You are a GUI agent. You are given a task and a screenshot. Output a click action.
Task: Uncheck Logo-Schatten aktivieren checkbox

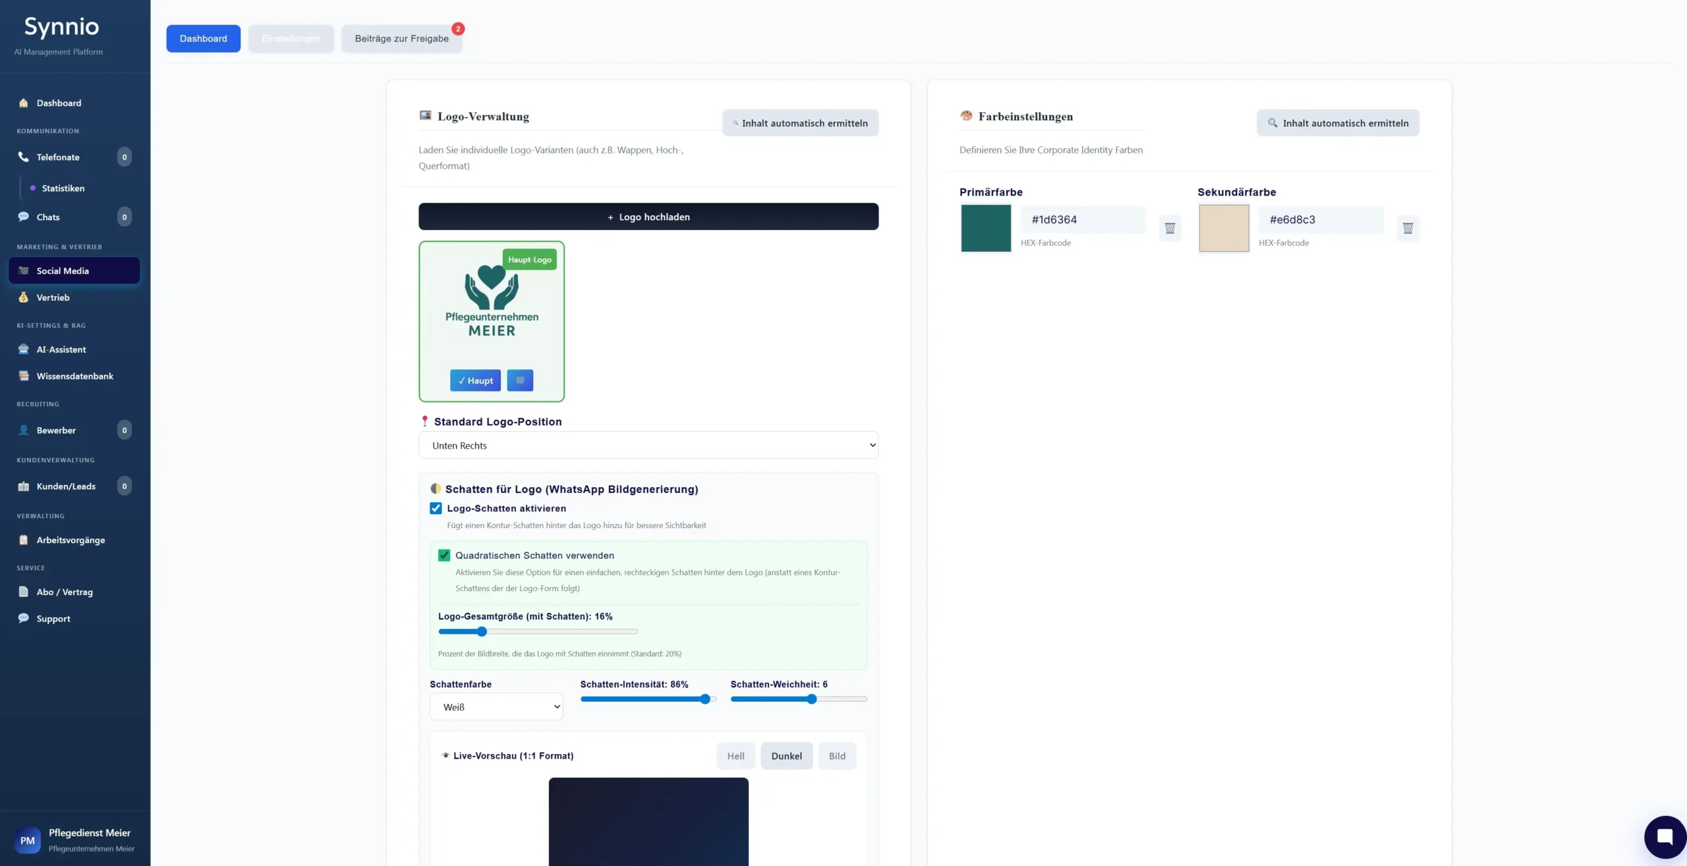click(x=436, y=508)
